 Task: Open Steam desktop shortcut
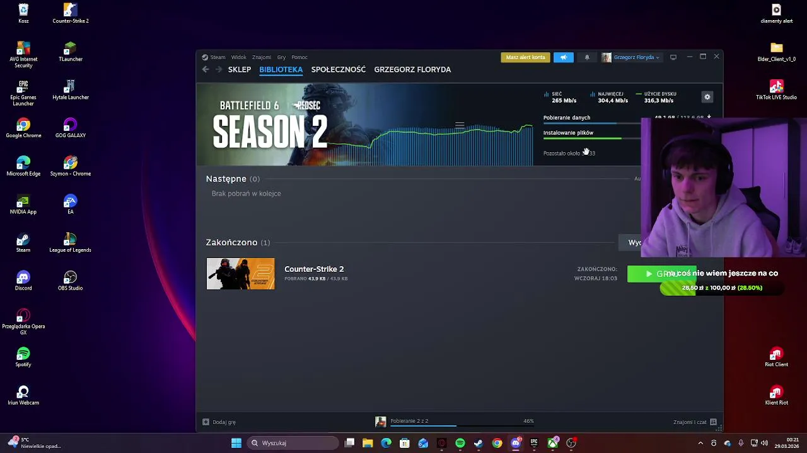coord(23,242)
